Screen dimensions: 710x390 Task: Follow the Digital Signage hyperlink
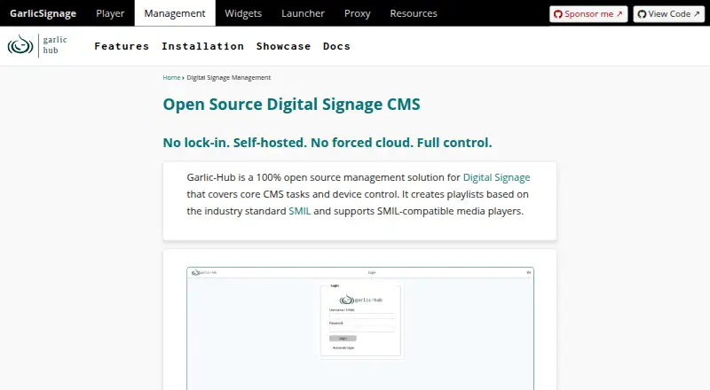coord(496,177)
